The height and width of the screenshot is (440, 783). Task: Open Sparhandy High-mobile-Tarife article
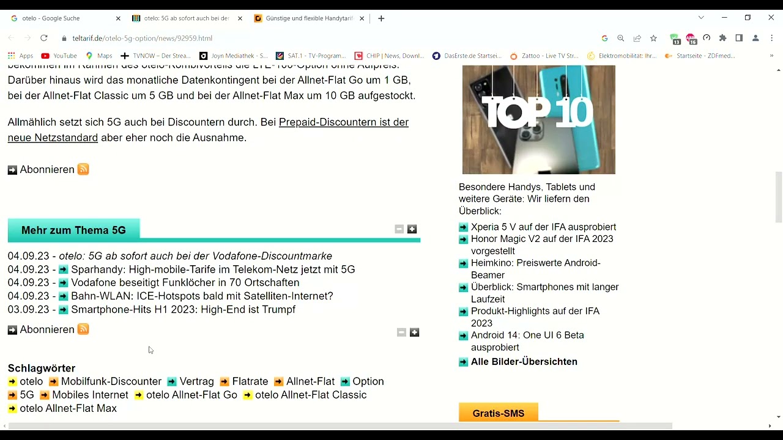(213, 269)
